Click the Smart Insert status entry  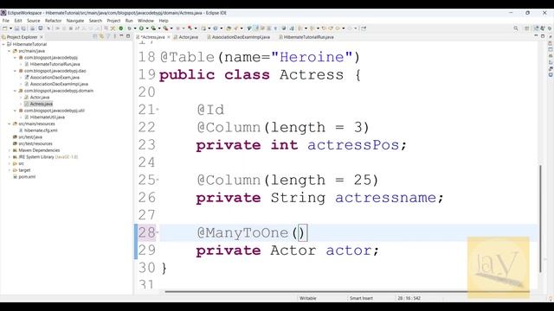tap(361, 298)
